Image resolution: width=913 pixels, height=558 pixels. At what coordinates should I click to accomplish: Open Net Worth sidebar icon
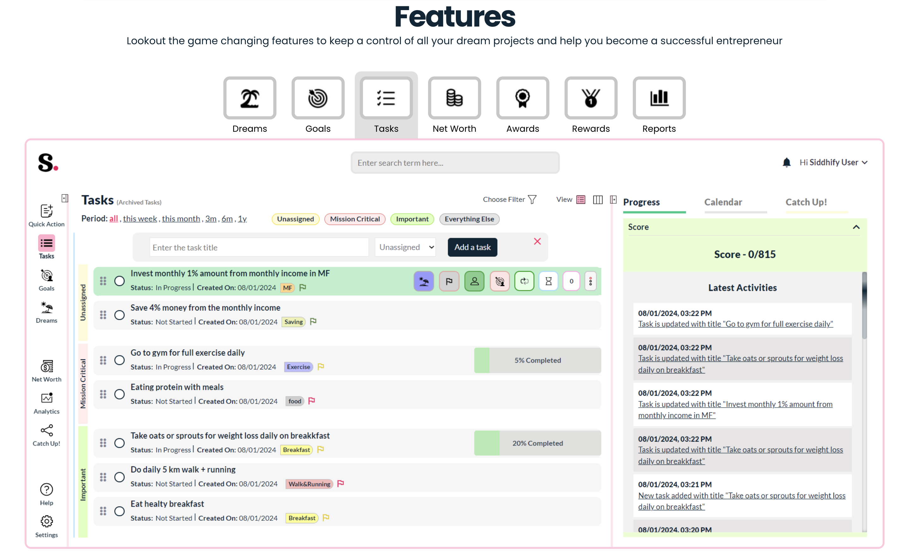pyautogui.click(x=46, y=370)
